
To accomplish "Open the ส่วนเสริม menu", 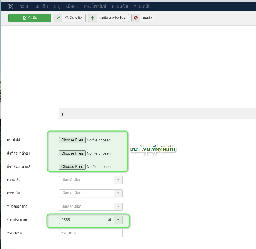I will click(x=120, y=6).
